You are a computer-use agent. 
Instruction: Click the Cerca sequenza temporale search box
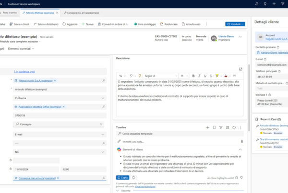tap(180, 134)
